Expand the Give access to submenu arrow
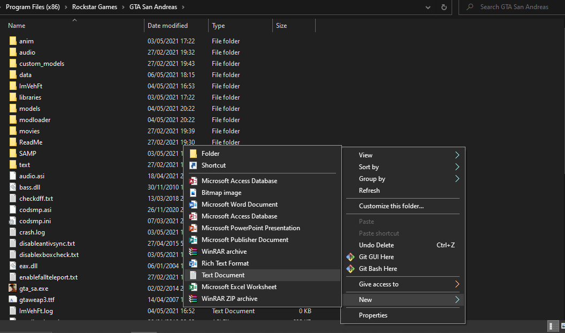This screenshot has width=565, height=333. click(457, 284)
